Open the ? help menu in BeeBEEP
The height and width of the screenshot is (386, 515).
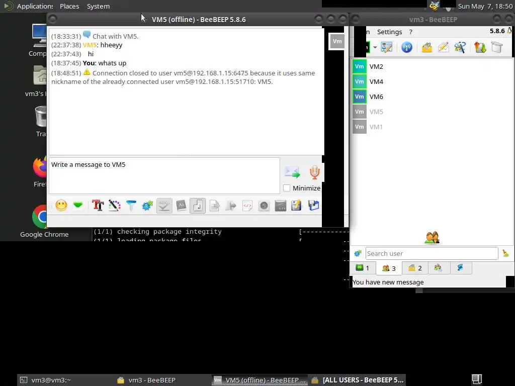pos(410,32)
